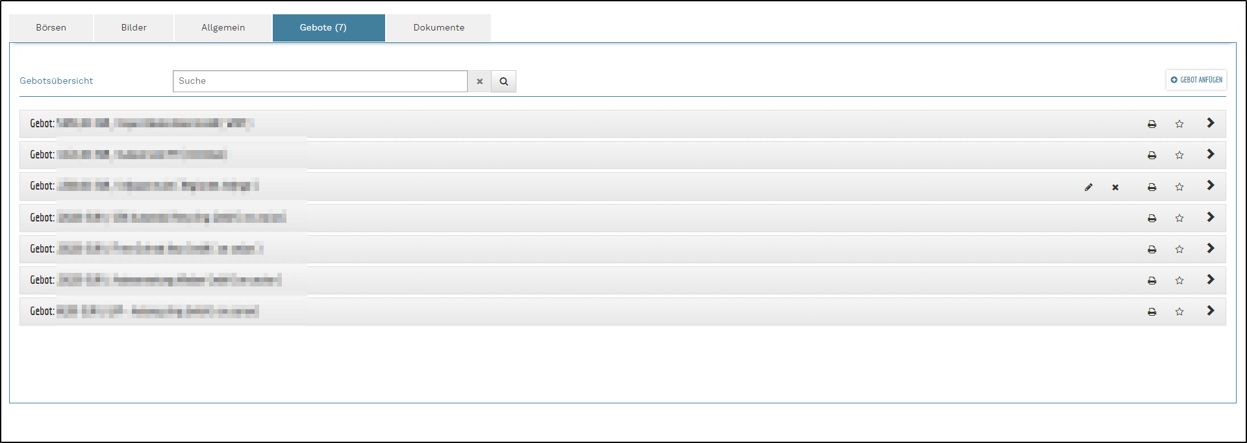Select the Bilder tab
The width and height of the screenshot is (1247, 443).
tap(134, 28)
